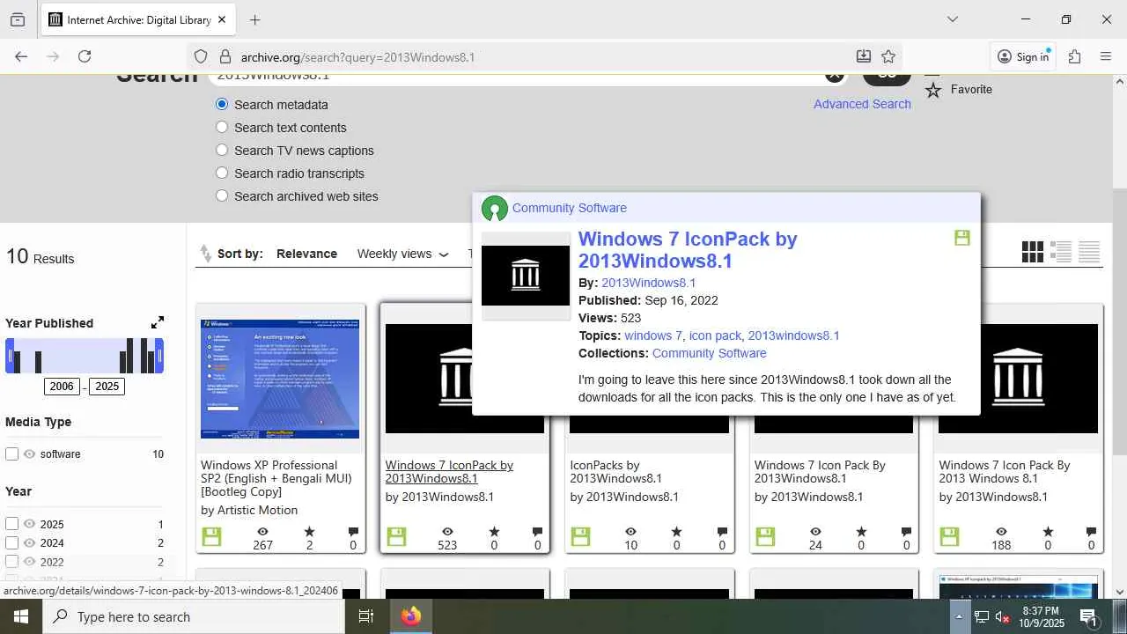
Task: Click the right handle of the year slider
Action: coord(158,356)
